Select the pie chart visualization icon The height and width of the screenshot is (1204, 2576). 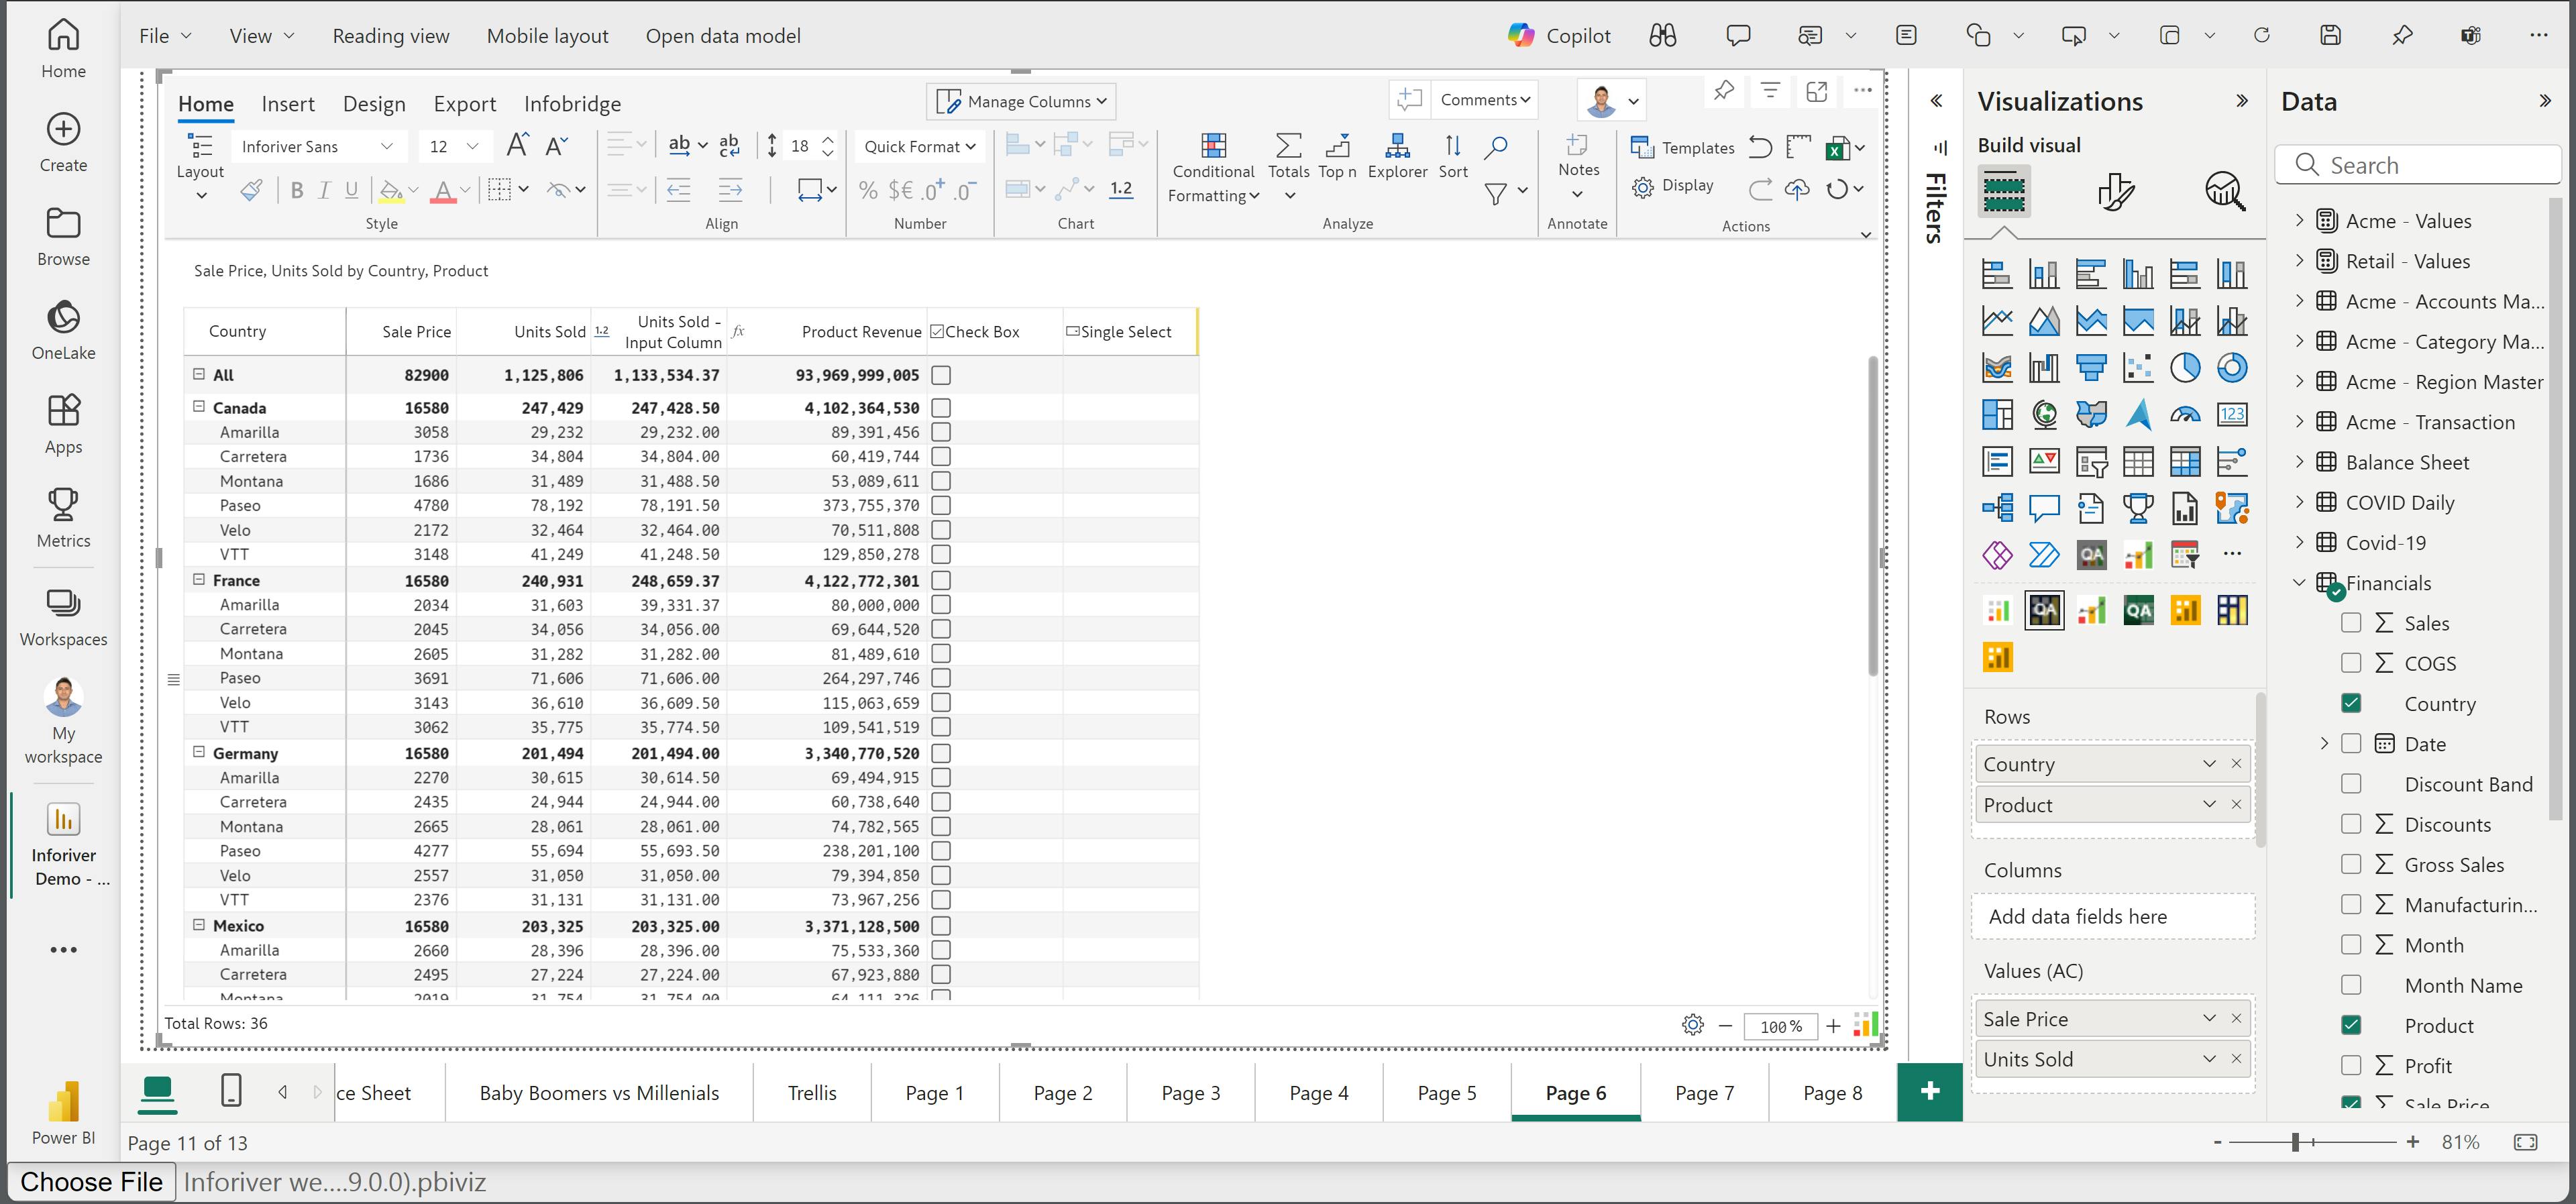2185,368
